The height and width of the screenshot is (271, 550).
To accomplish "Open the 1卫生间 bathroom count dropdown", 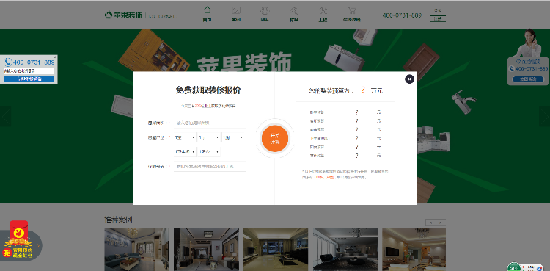I will coord(185,152).
